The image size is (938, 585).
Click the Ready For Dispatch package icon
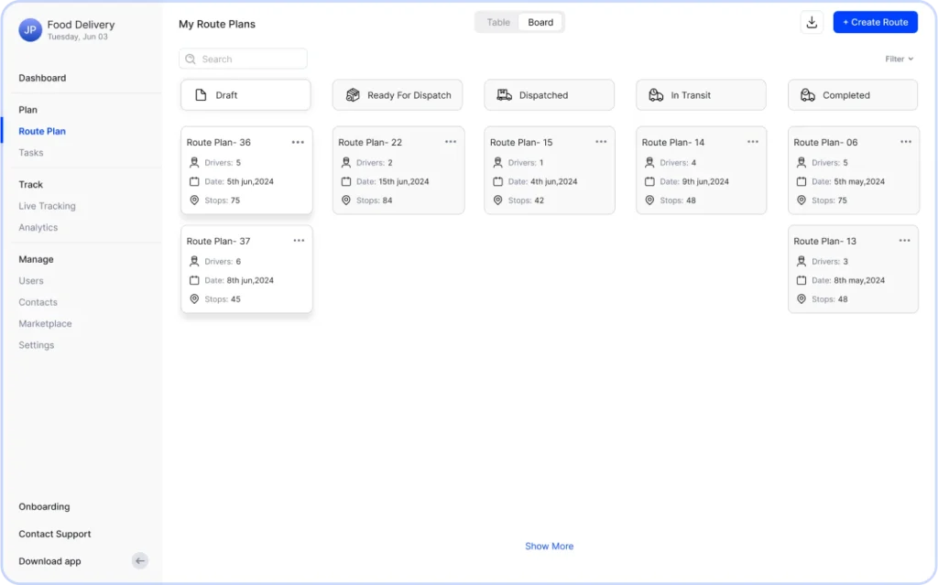[x=353, y=94]
